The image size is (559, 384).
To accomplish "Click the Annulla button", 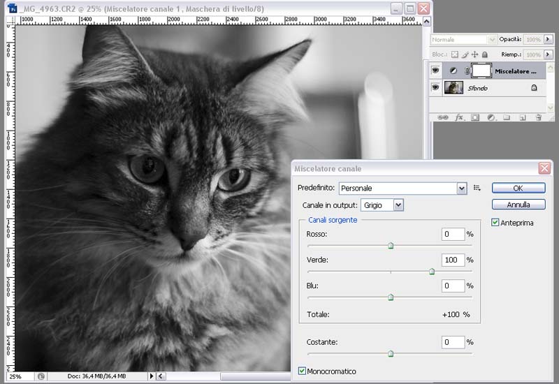I will pyautogui.click(x=518, y=205).
